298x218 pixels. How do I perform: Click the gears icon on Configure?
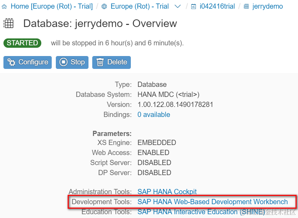point(11,62)
